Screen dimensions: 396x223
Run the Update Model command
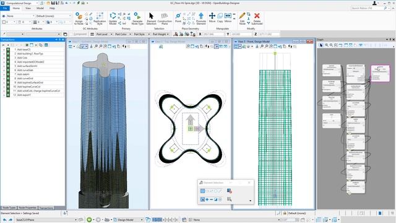[x=113, y=19]
